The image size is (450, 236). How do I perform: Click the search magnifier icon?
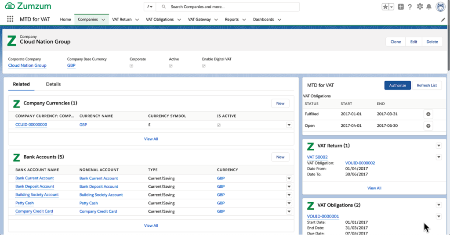click(163, 7)
